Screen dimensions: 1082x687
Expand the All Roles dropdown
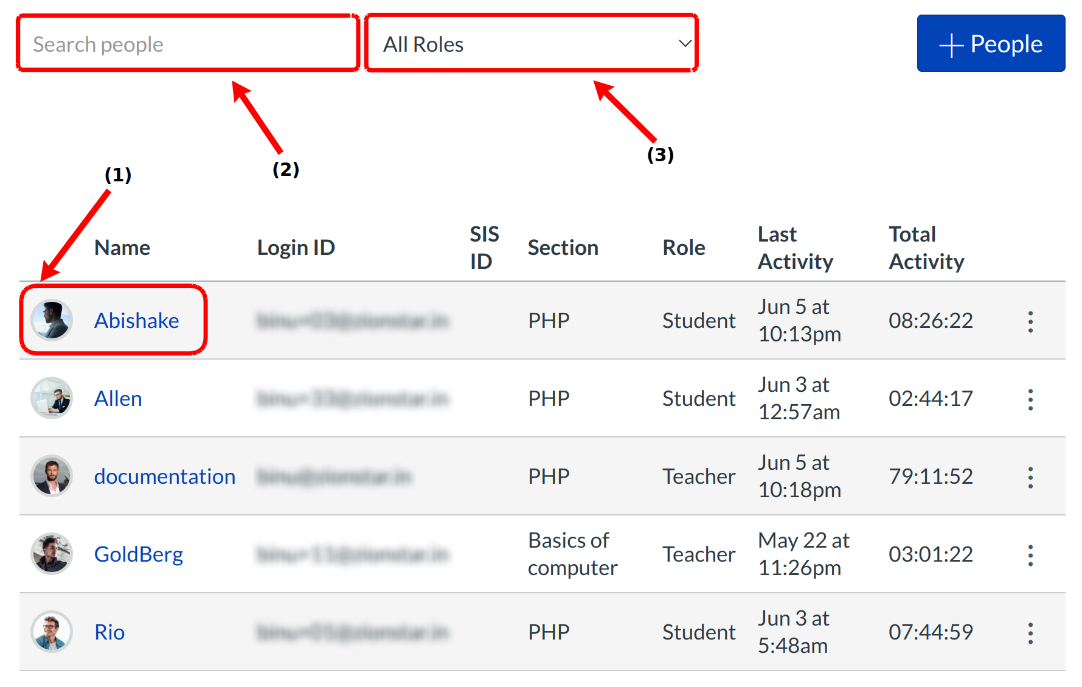(x=531, y=44)
